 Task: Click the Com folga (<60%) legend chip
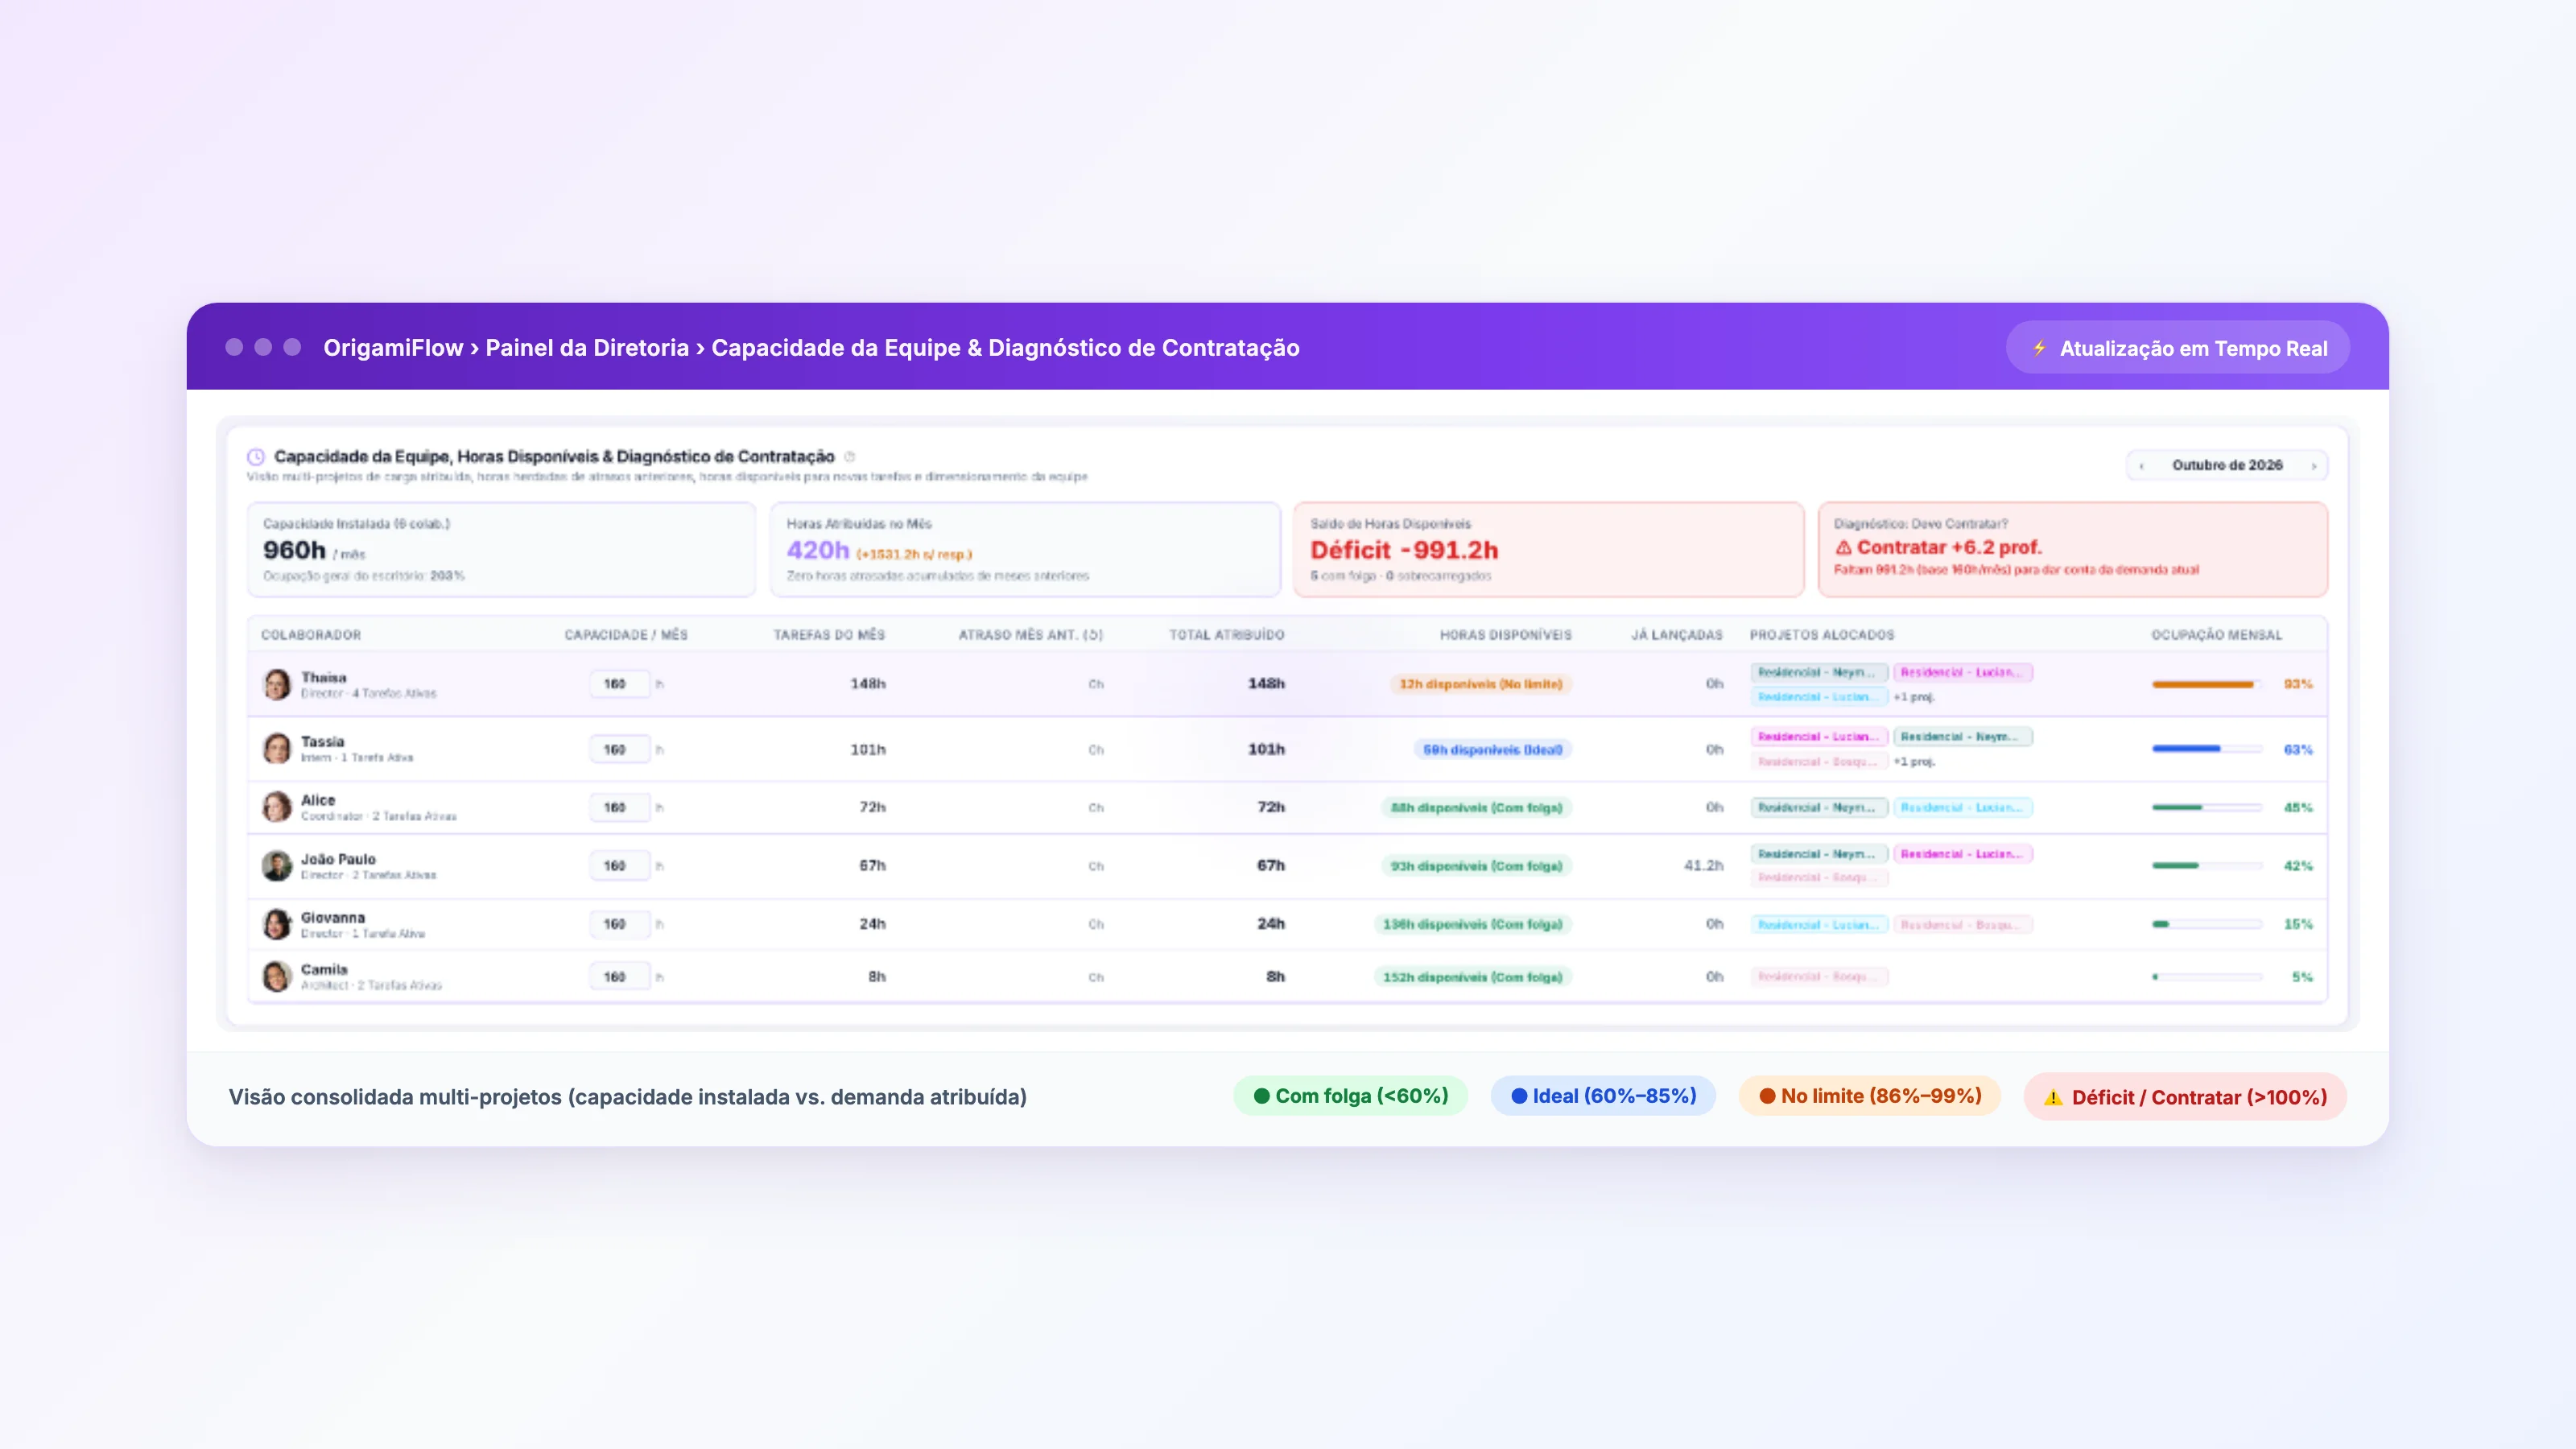(1350, 1096)
